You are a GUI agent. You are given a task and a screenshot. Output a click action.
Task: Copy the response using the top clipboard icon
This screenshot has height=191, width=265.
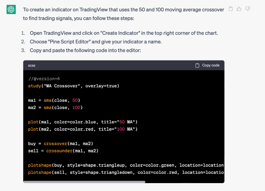click(231, 9)
